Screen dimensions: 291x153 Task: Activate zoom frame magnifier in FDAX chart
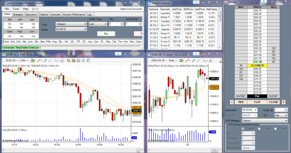(211, 60)
